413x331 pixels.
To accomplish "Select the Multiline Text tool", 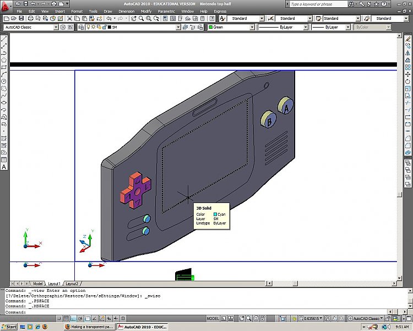I will tap(4, 167).
